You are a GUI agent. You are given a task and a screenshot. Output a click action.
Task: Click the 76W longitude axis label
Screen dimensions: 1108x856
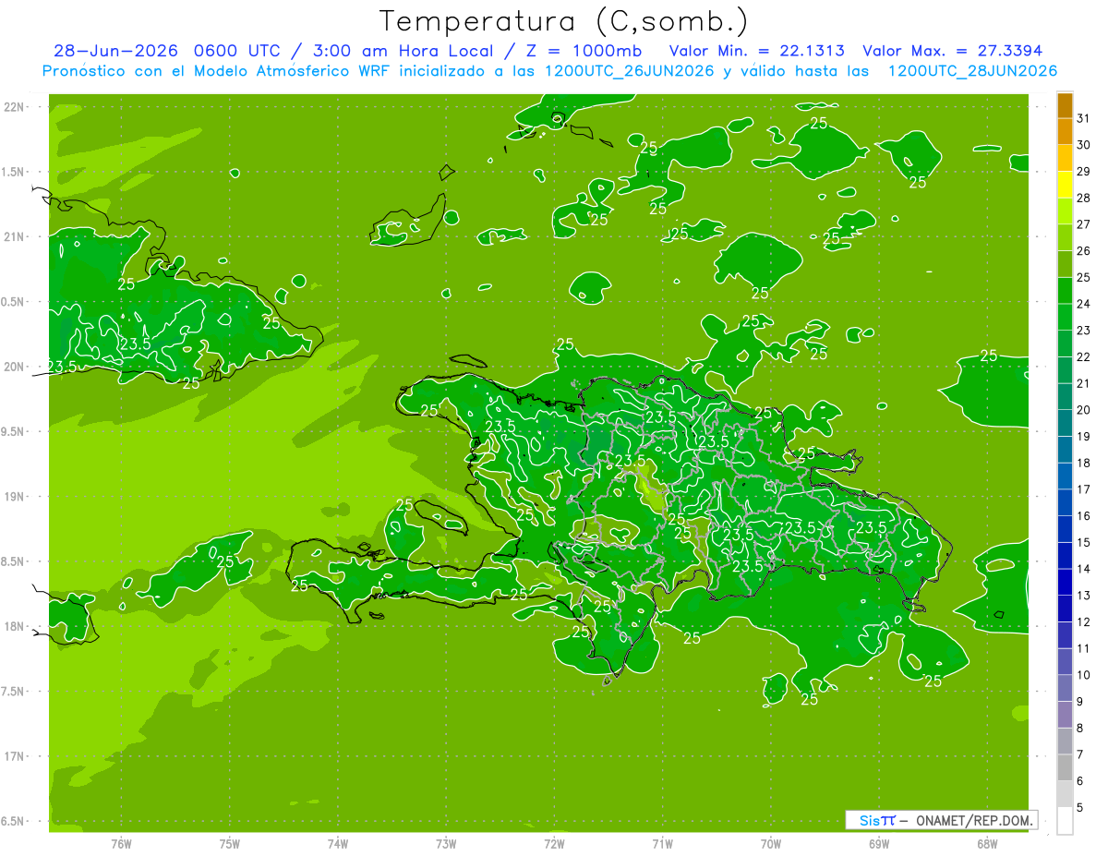point(121,844)
